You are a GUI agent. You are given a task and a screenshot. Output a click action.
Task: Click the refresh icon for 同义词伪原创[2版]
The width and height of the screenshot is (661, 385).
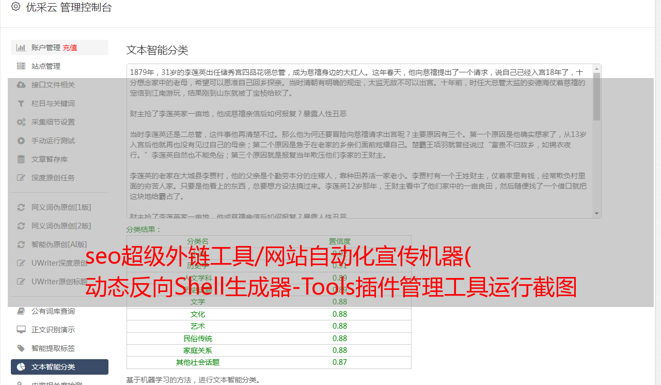click(x=21, y=226)
